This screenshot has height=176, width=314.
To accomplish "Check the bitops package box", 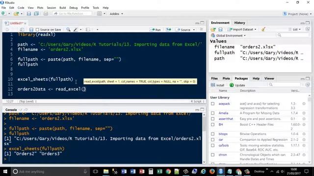I will (212, 134).
